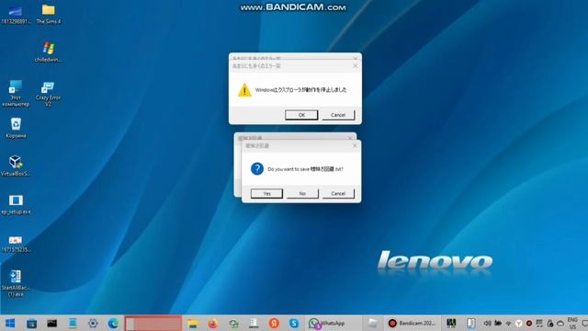Click the OneDrive cloud tray icon
This screenshot has height=331, width=588.
click(x=560, y=323)
